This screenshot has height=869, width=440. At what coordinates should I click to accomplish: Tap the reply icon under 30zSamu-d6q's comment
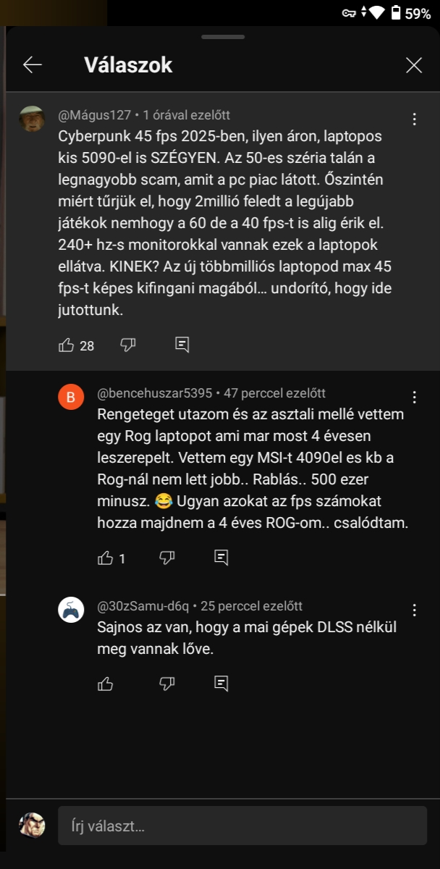221,683
